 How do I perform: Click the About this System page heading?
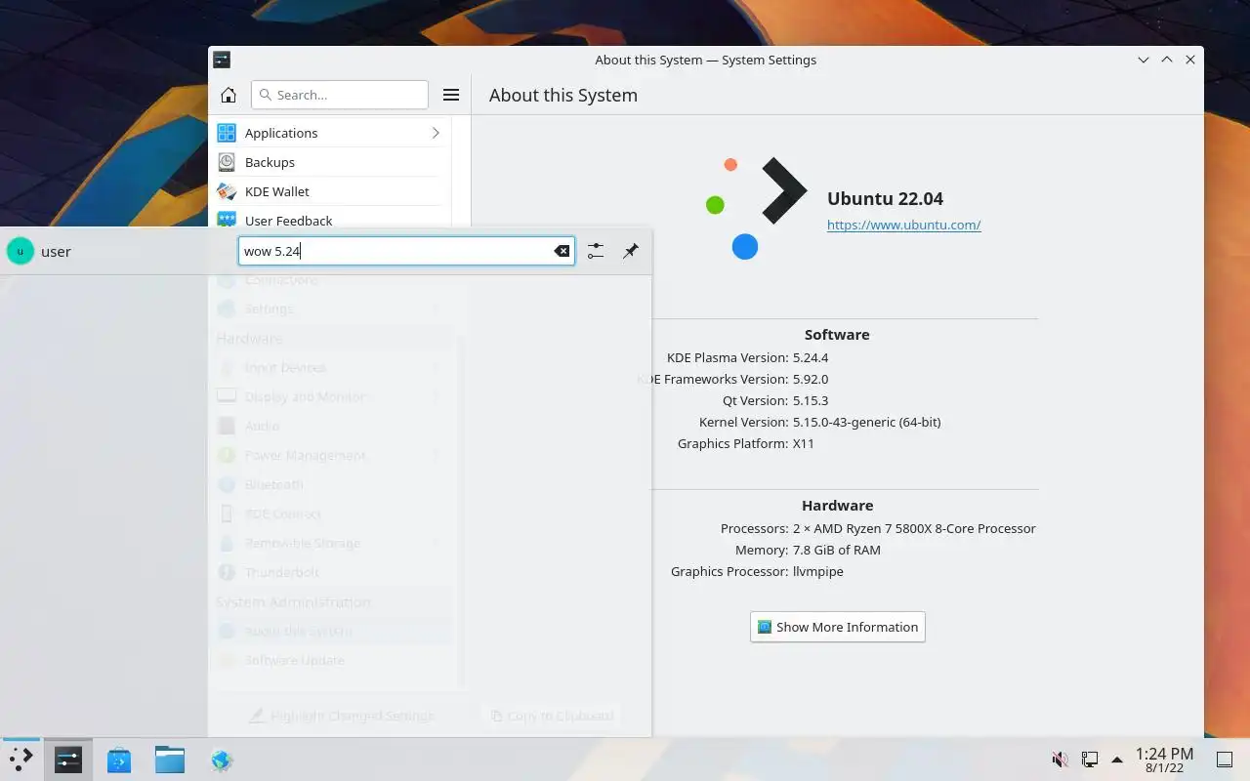(x=563, y=95)
